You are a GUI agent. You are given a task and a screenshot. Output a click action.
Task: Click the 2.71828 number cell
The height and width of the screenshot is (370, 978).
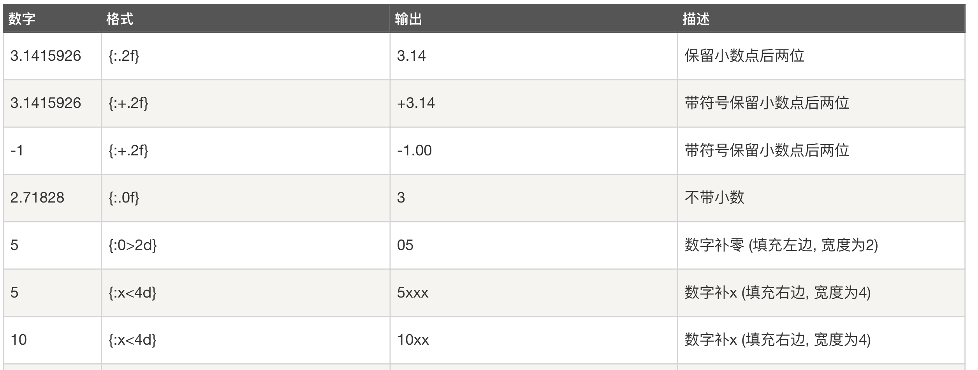[37, 198]
